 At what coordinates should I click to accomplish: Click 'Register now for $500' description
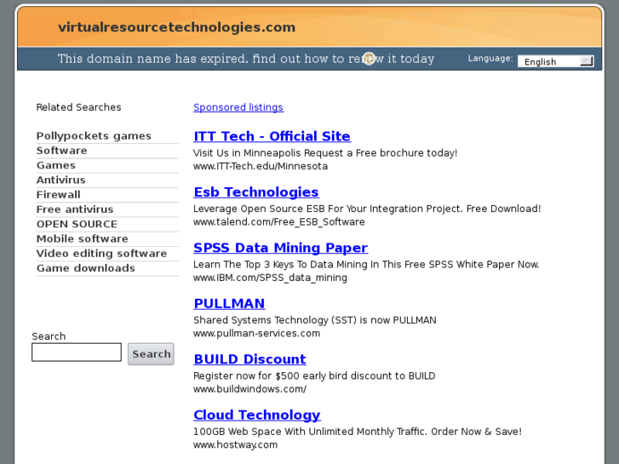pos(314,375)
